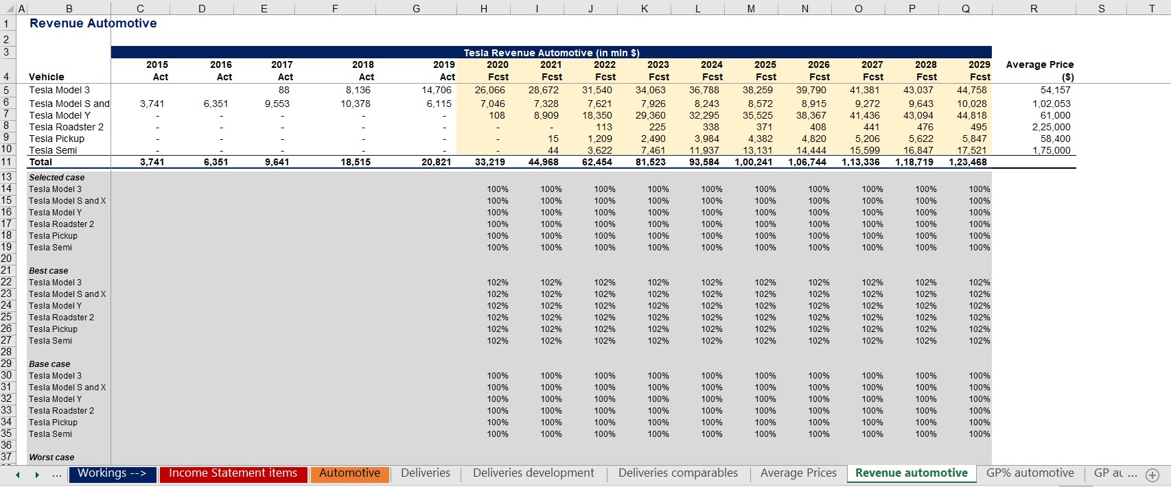Select column T header
The height and width of the screenshot is (487, 1171).
click(1152, 8)
